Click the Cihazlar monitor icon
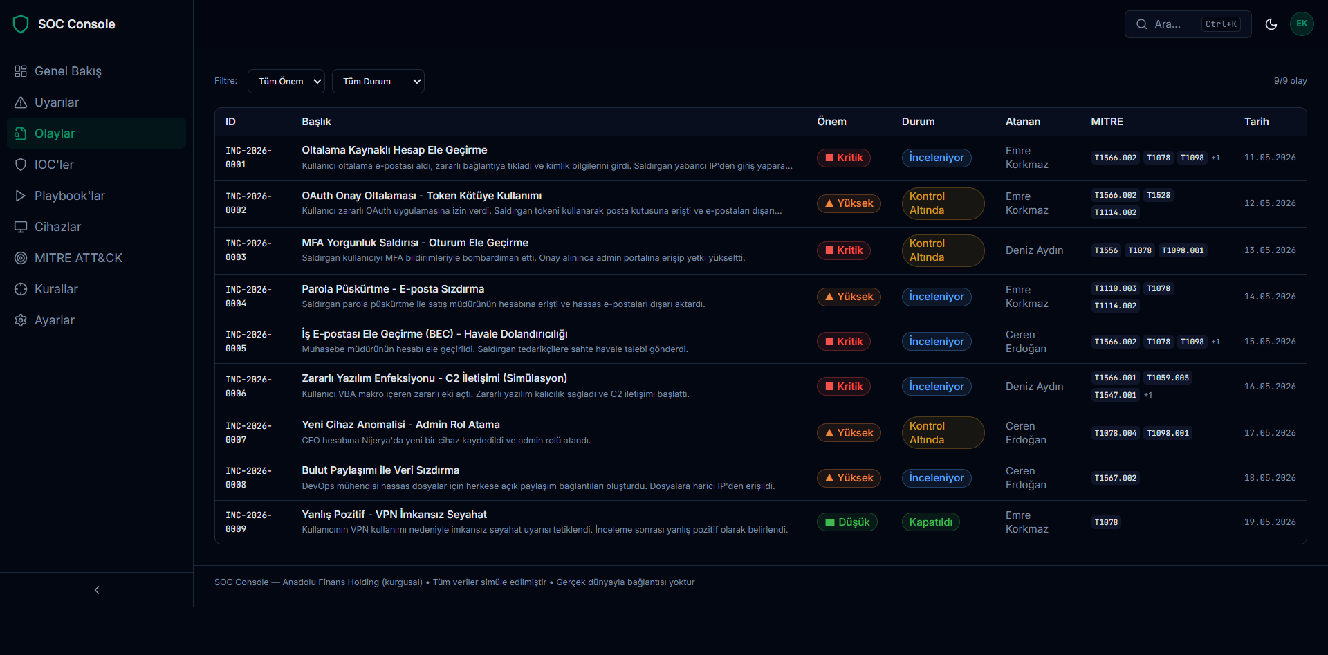This screenshot has height=655, width=1328. [x=21, y=227]
